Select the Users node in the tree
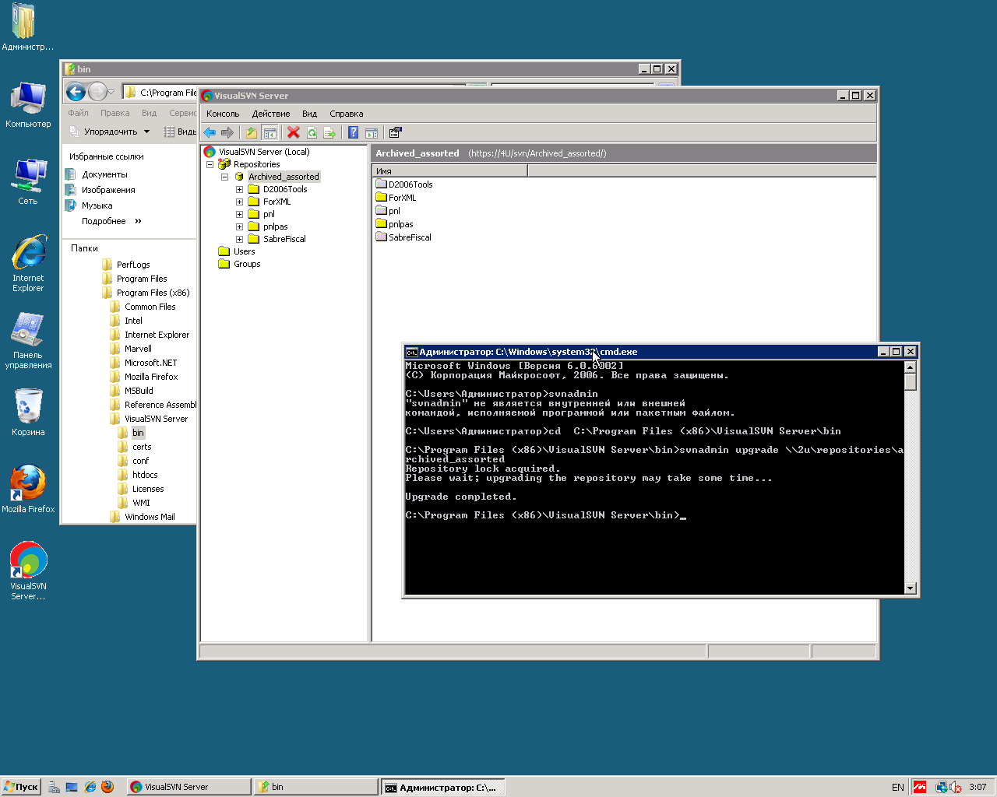The image size is (997, 797). tap(244, 251)
